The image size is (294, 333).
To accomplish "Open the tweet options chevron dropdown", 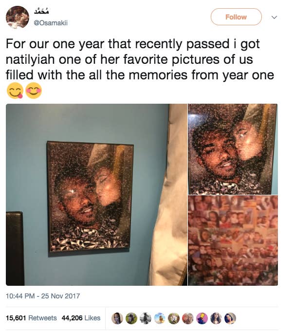I will 274,17.
